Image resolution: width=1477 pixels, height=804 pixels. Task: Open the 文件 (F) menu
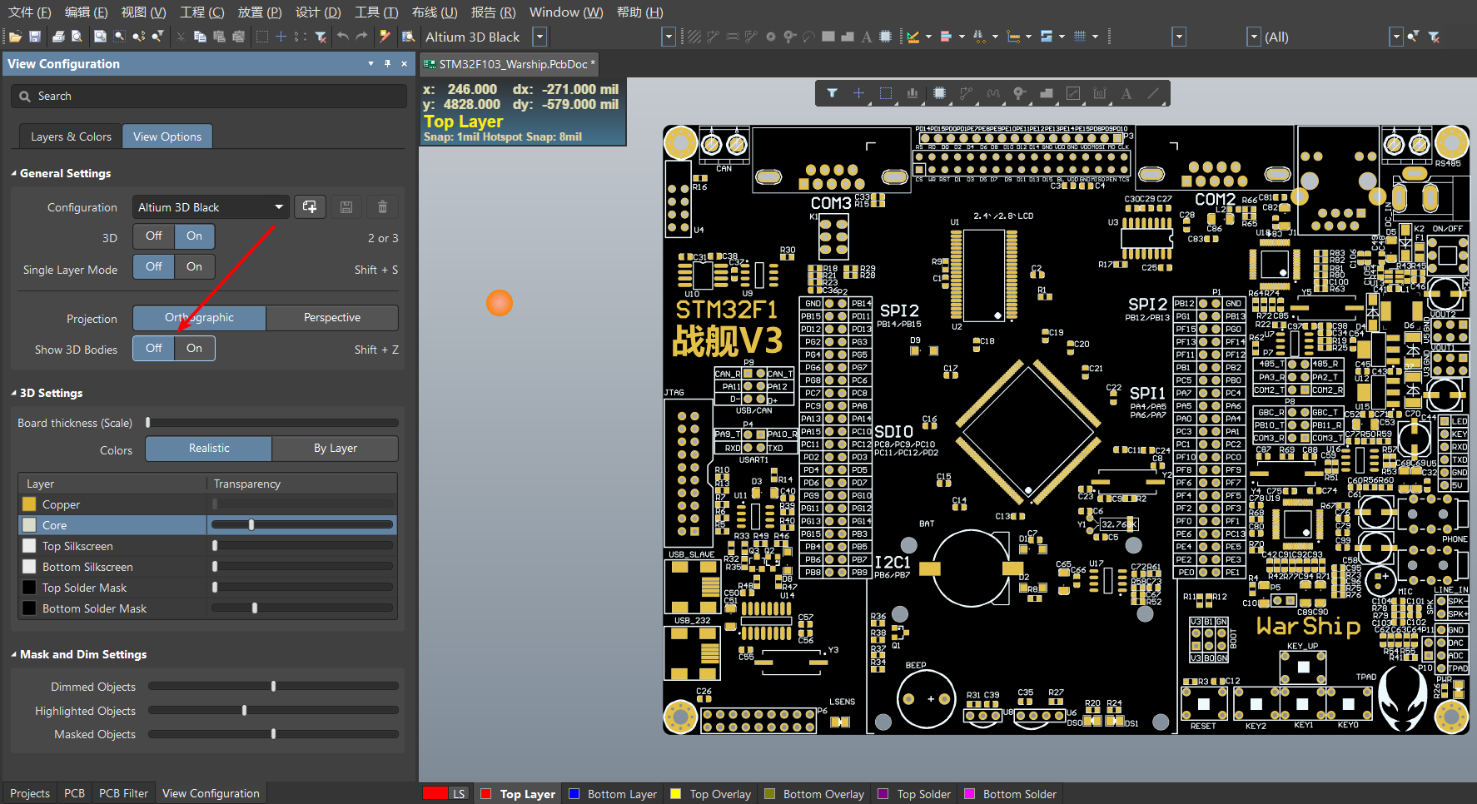coord(29,12)
